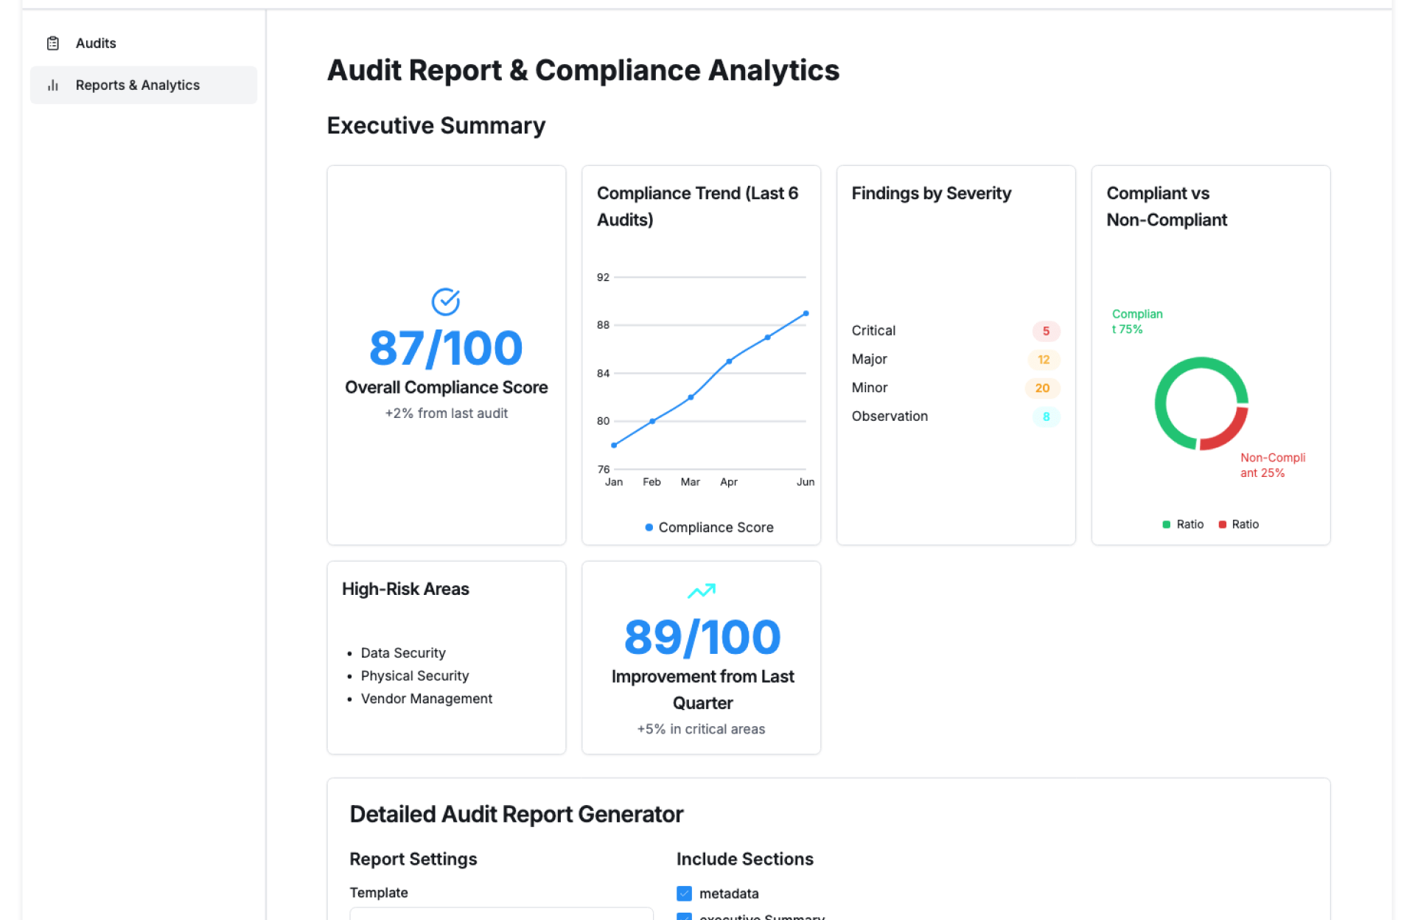
Task: Toggle the executive Summary checkbox
Action: coord(684,916)
